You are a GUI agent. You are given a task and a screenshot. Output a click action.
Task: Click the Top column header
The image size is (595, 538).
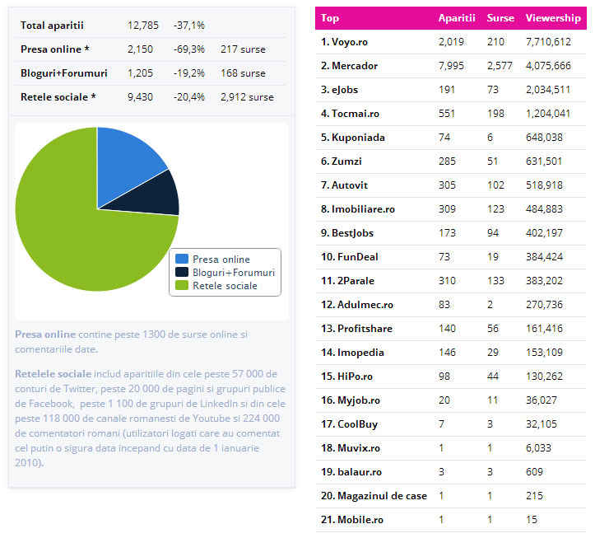(330, 18)
